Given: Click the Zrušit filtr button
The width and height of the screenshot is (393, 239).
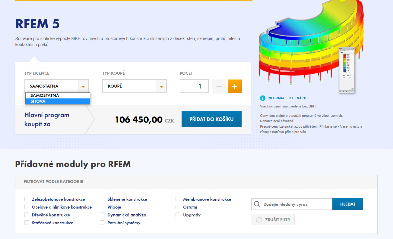Looking at the screenshot, I should point(273,220).
